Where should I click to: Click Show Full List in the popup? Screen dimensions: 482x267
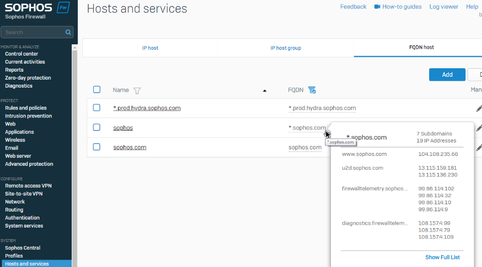(x=442, y=257)
